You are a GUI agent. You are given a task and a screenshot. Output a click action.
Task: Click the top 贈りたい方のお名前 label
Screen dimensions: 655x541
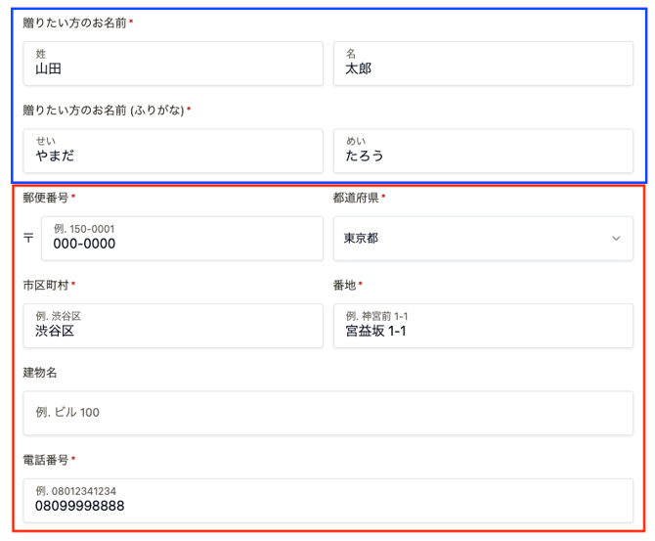(x=74, y=22)
